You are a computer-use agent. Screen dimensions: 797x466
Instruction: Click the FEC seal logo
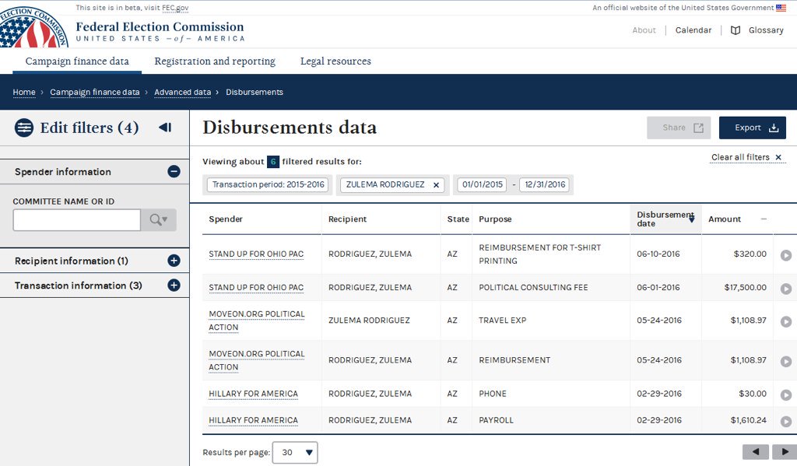pyautogui.click(x=33, y=27)
